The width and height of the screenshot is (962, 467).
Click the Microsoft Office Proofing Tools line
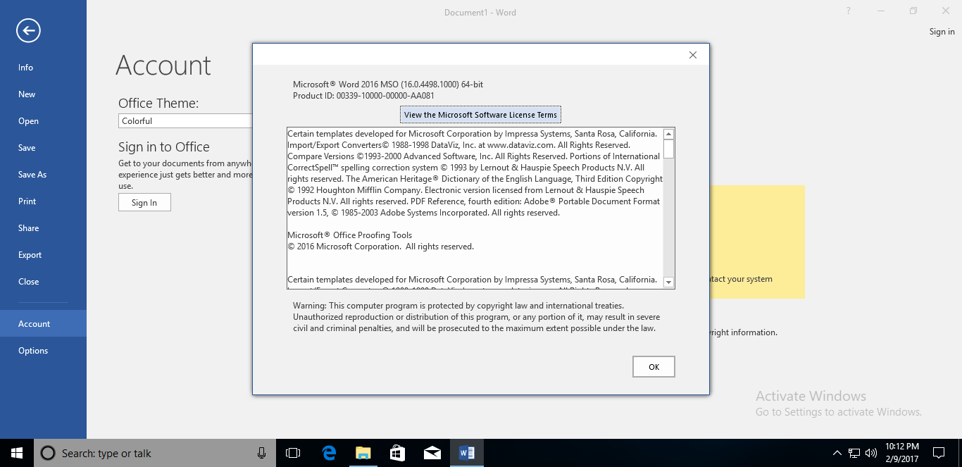coord(350,235)
